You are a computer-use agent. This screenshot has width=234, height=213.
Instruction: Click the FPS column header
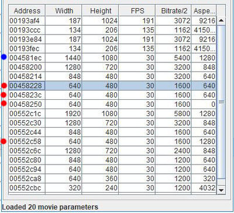click(x=137, y=11)
